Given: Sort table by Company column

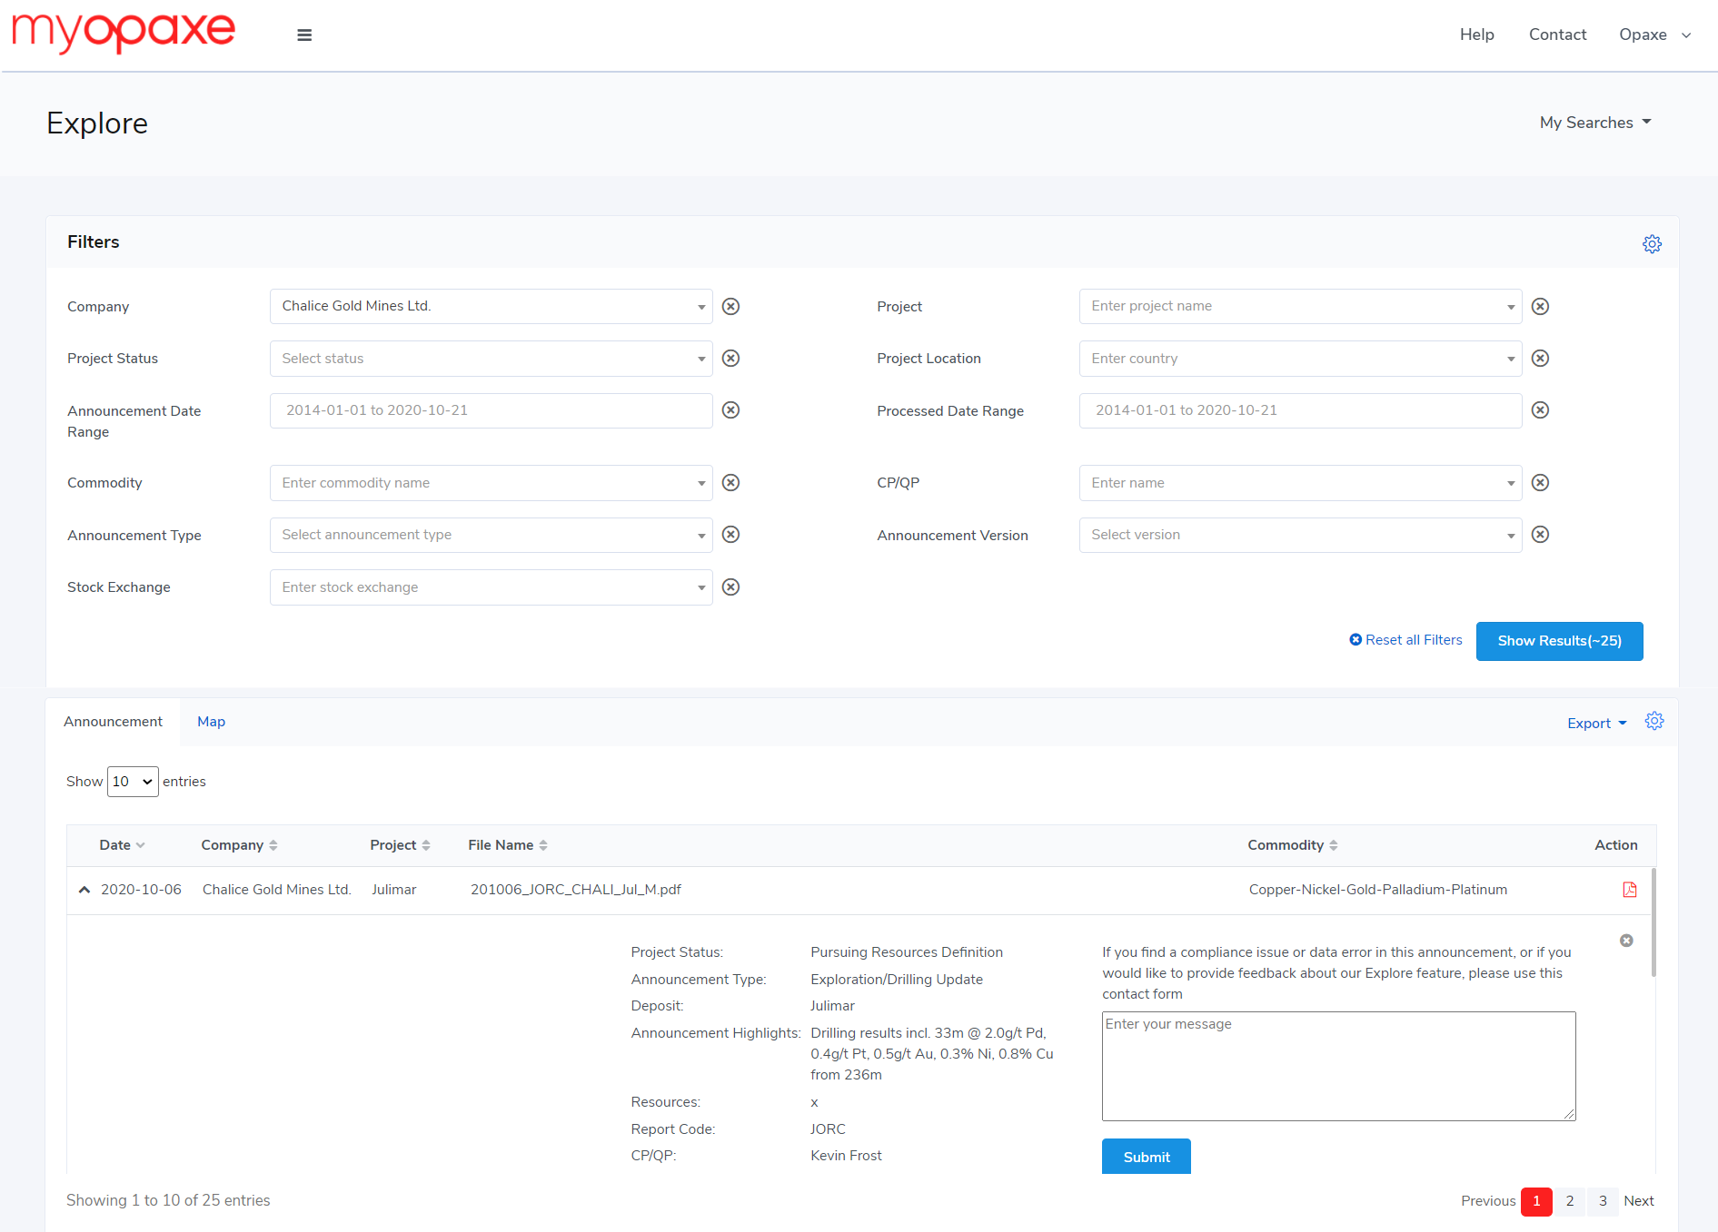Looking at the screenshot, I should point(239,845).
